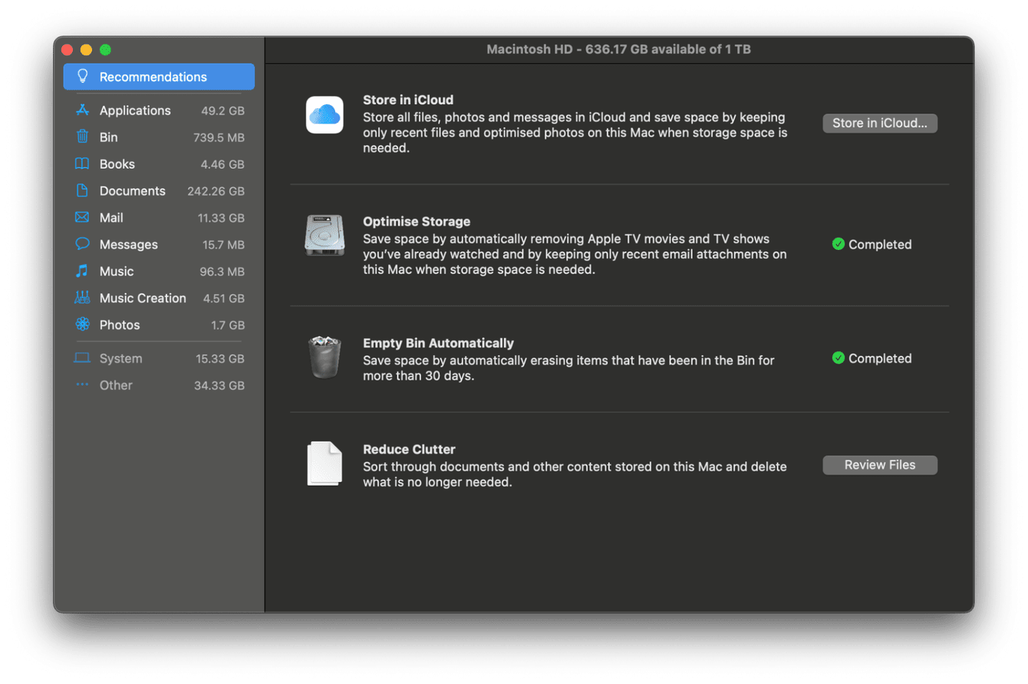Open Music Creation category
Screen dimensions: 1028x684
pyautogui.click(x=159, y=298)
